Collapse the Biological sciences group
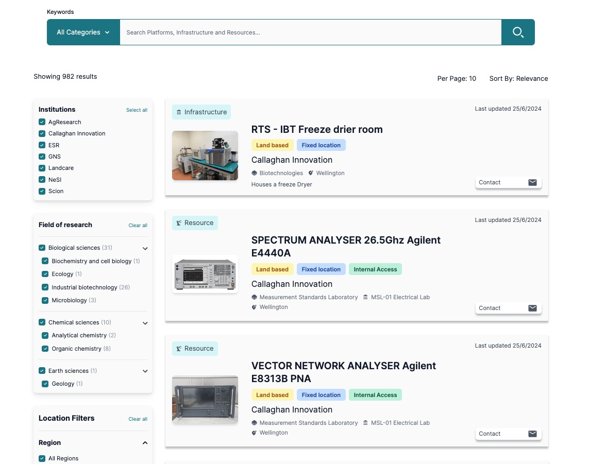The width and height of the screenshot is (589, 464). point(145,248)
